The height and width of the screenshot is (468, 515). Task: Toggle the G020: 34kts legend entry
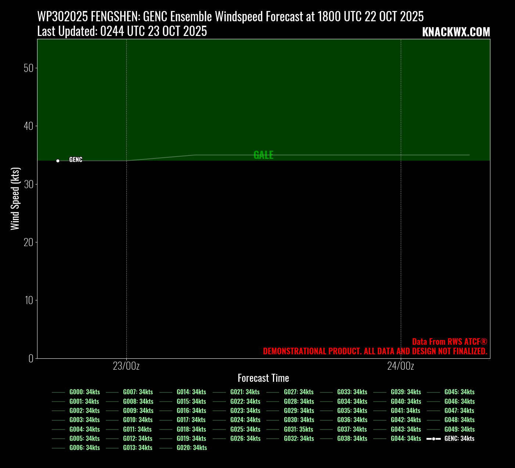[191, 448]
